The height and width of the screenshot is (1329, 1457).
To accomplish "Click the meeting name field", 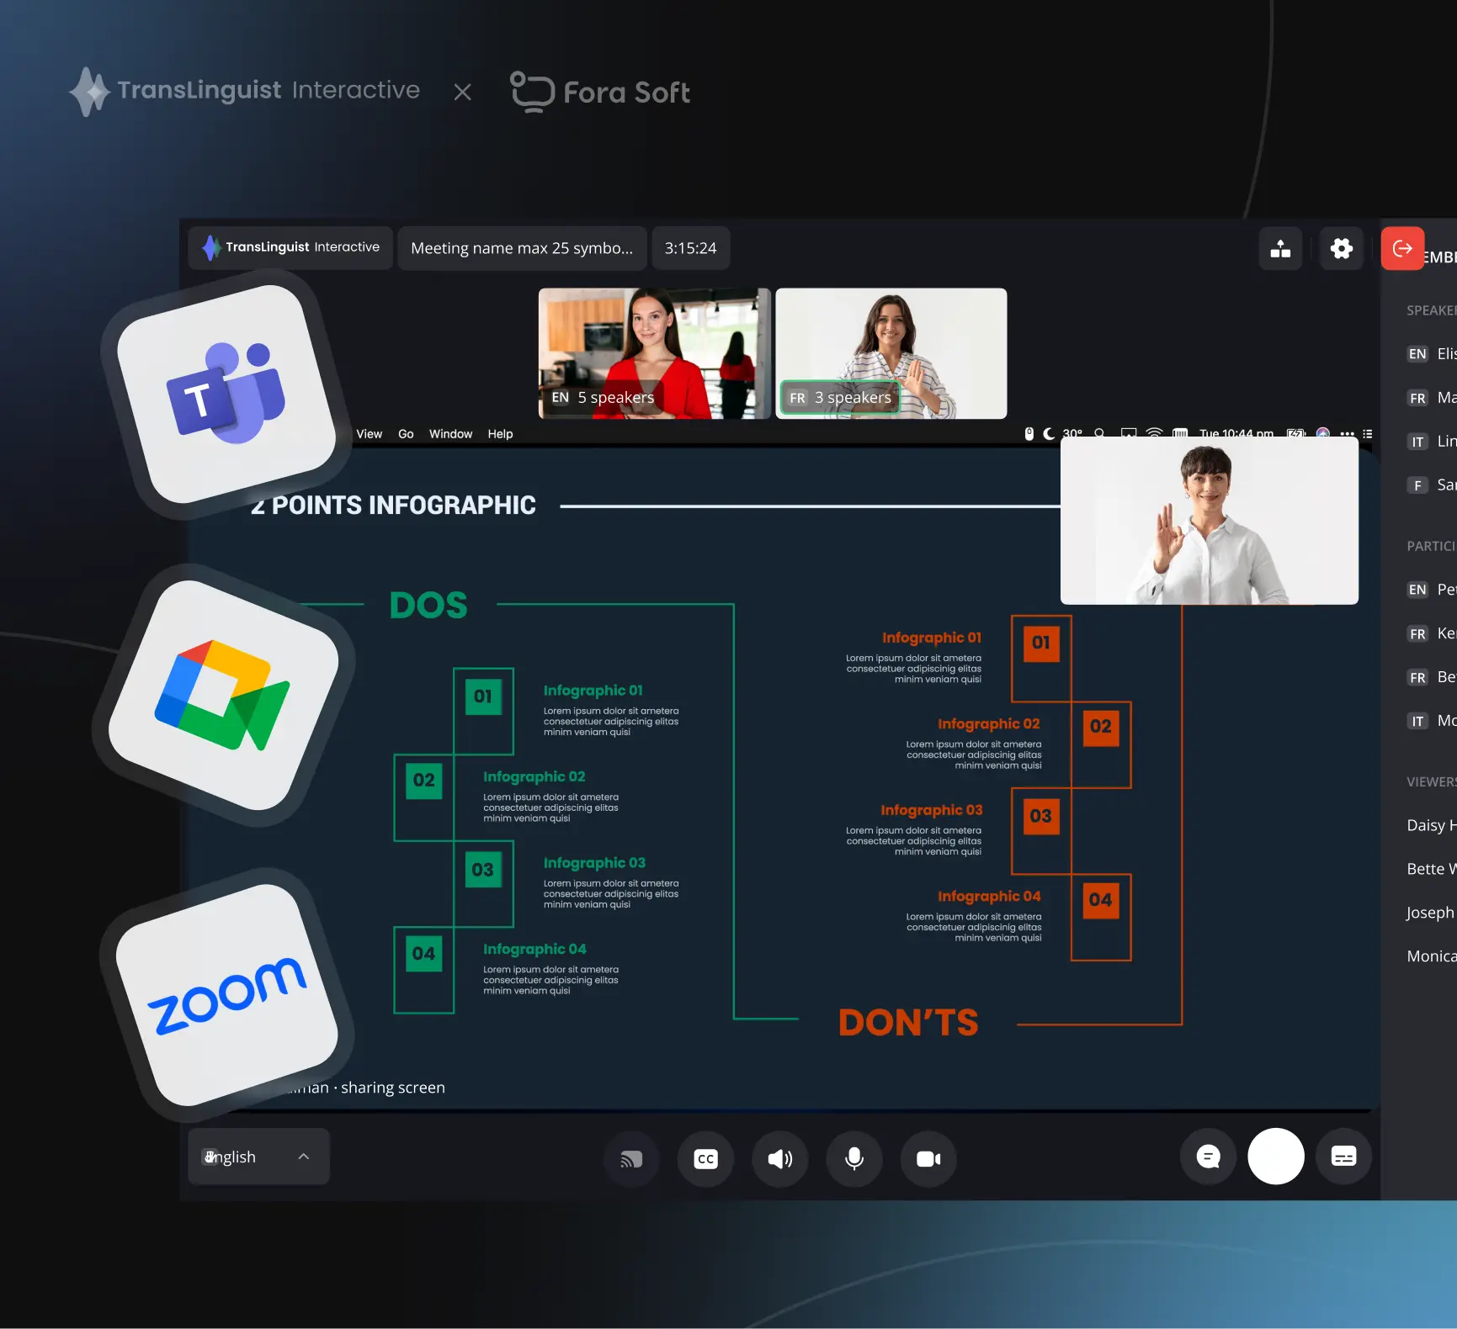I will click(x=522, y=248).
